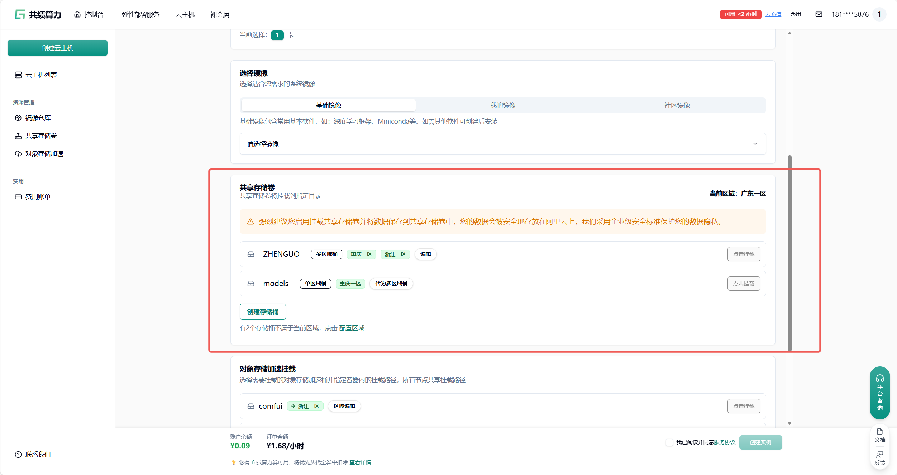Click the 平台咨询 headset button
This screenshot has width=897, height=475.
(879, 393)
